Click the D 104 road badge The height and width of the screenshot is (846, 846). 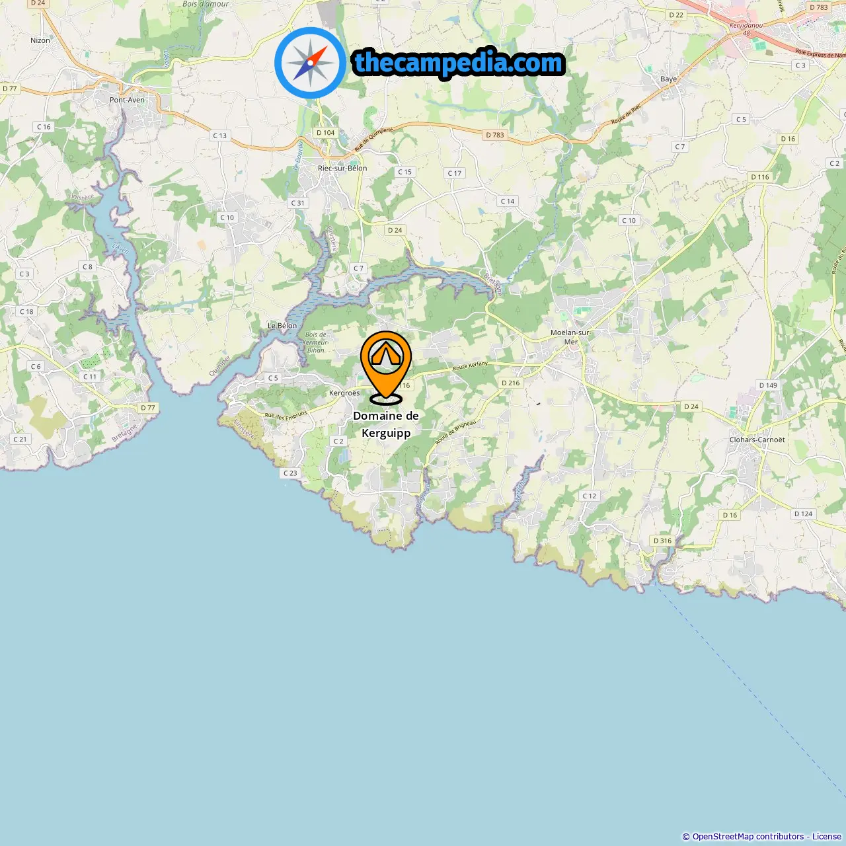(x=325, y=133)
